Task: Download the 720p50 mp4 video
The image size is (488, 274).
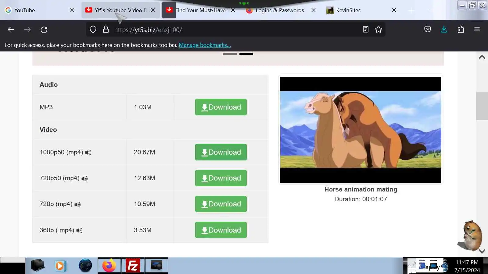Action: pyautogui.click(x=221, y=178)
